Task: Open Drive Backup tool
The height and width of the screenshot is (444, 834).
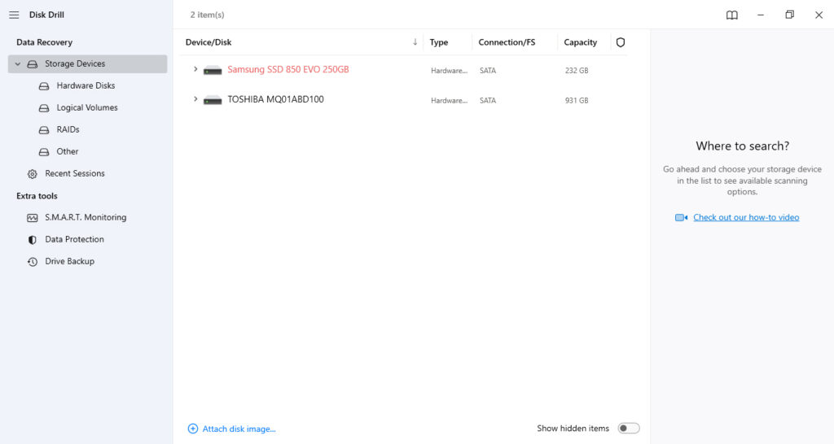Action: (70, 261)
